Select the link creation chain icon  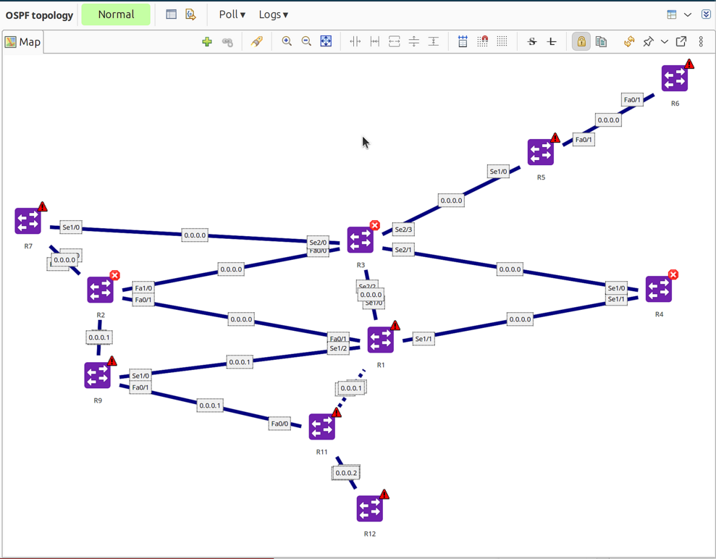point(227,41)
